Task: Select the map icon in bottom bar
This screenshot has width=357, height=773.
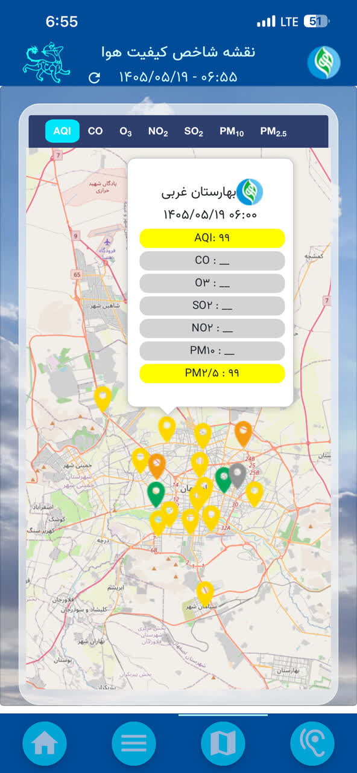Action: [x=223, y=743]
